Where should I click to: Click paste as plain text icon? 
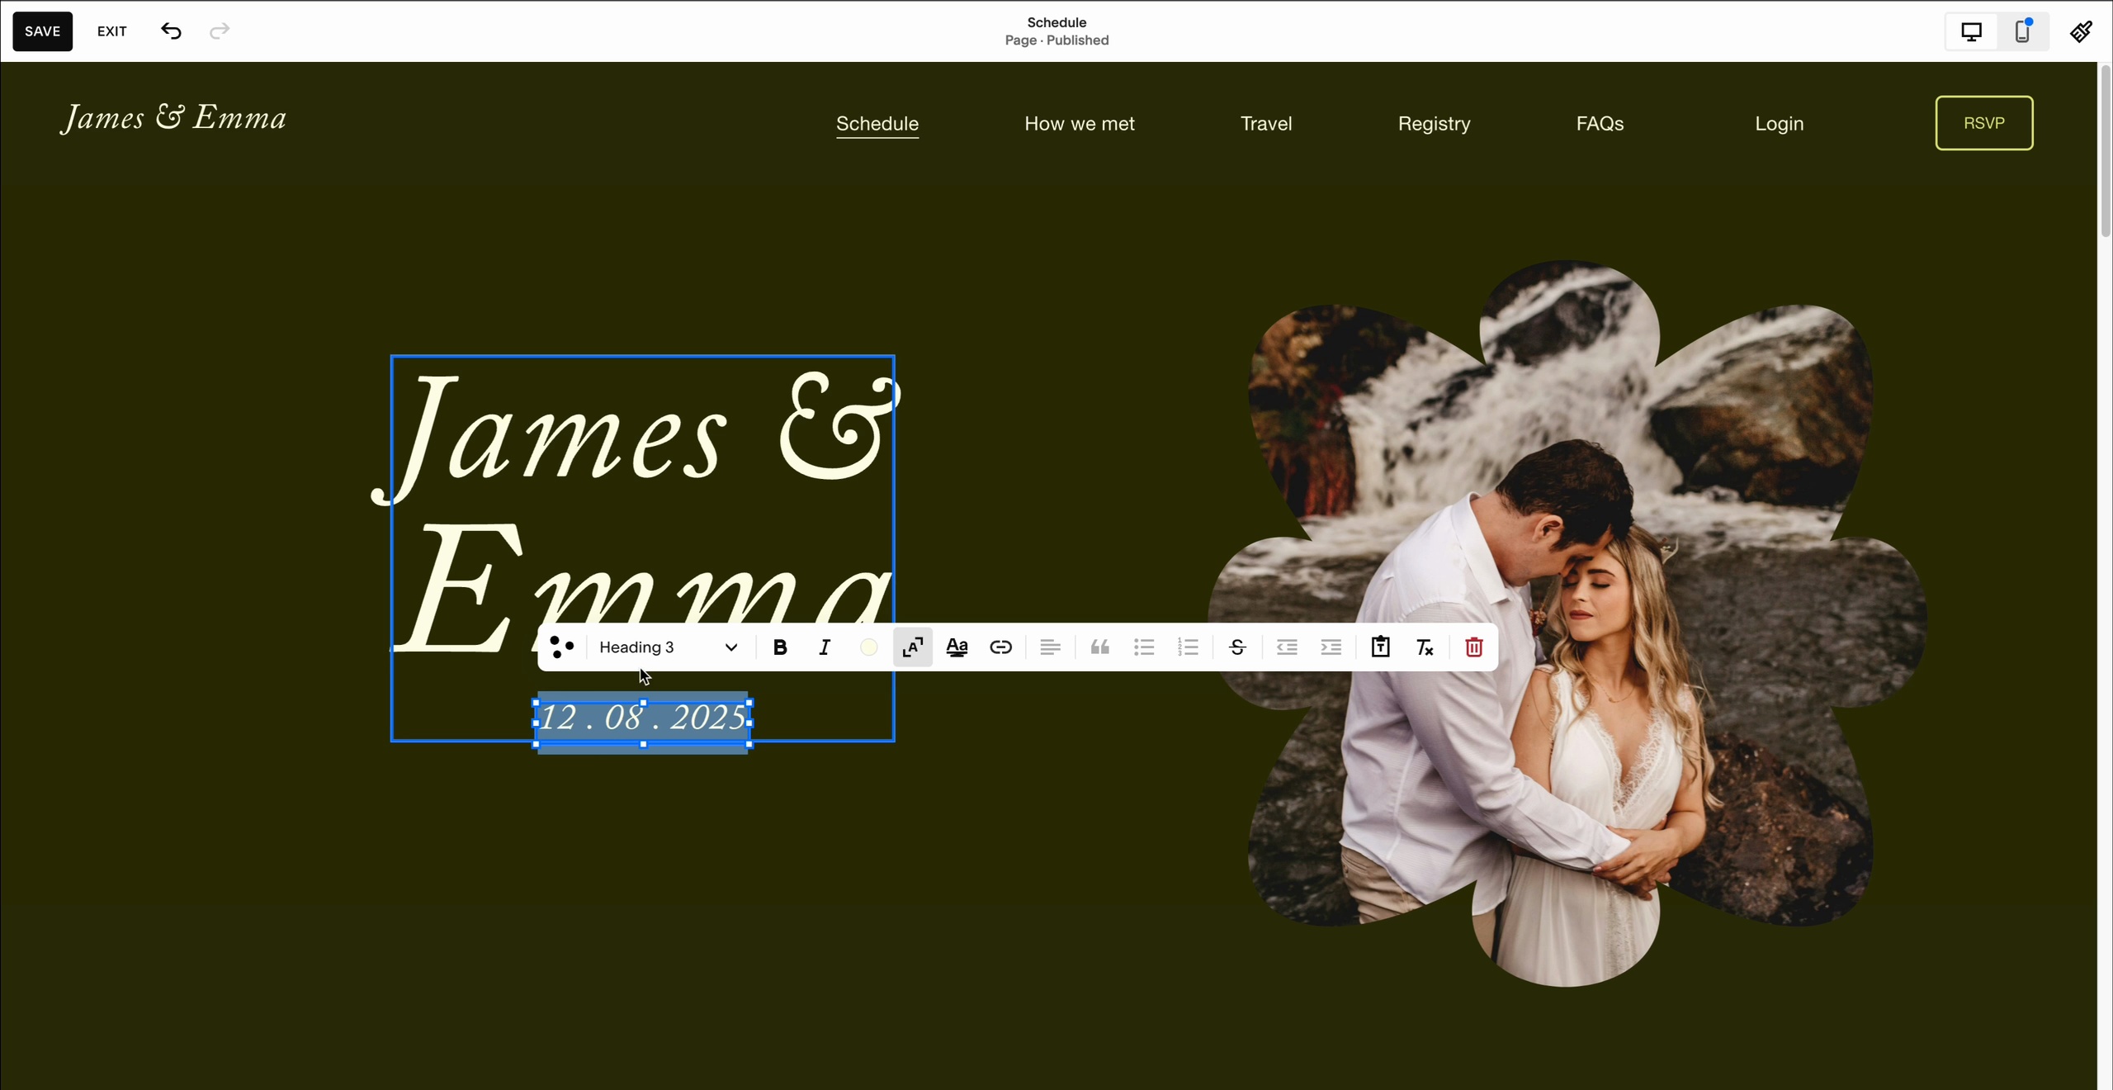[1380, 647]
